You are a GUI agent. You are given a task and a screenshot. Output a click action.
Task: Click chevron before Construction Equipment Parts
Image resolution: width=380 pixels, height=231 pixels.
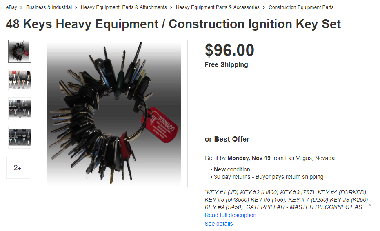264,7
